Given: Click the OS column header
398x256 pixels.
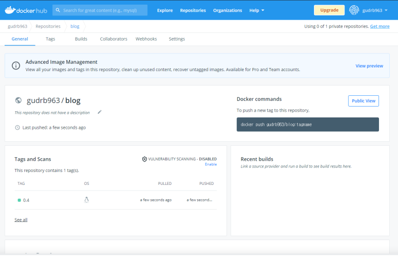Looking at the screenshot, I should pos(86,183).
